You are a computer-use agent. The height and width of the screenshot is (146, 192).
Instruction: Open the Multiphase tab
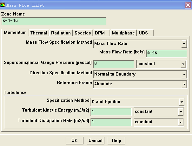[x=123, y=33]
